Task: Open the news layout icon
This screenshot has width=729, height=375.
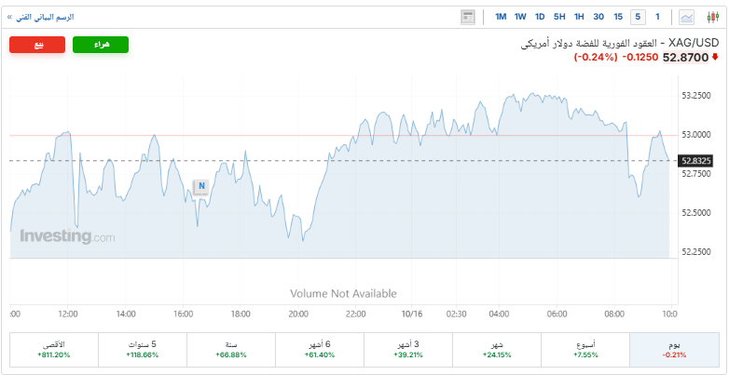Action: tap(468, 17)
